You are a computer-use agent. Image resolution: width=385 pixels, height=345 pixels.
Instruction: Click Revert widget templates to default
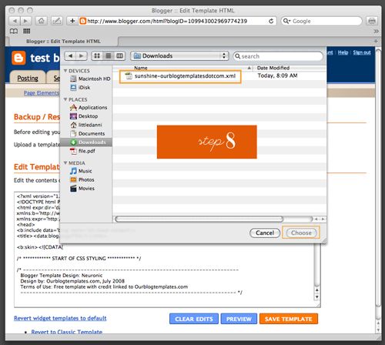[x=60, y=318]
